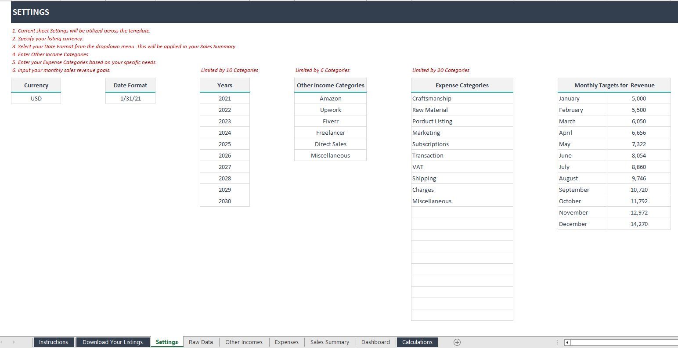Click the horizontal scrollbar left arrow
Screen dimensions: 678x348
tap(567, 342)
